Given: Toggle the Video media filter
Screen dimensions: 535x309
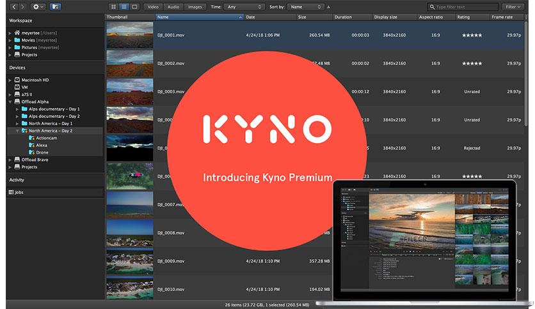Looking at the screenshot, I should (x=153, y=7).
